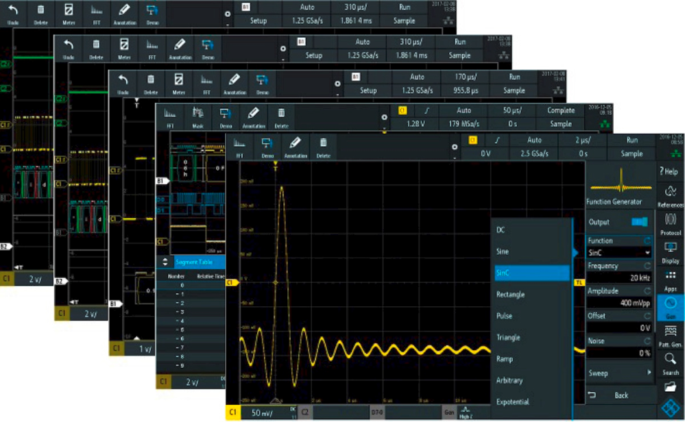Toggle the function generator Output switch
The image size is (685, 422).
(x=638, y=222)
